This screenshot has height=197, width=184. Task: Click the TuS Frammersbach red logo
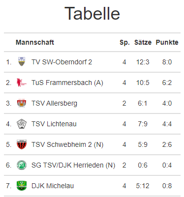click(x=22, y=83)
